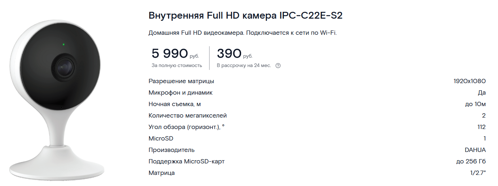Click the DAHUA manufacturer value

tap(475, 150)
